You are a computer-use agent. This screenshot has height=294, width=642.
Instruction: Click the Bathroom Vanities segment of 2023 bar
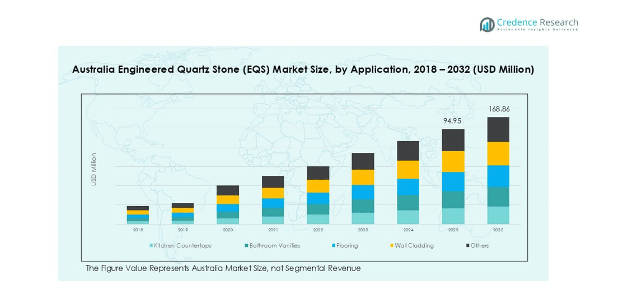pyautogui.click(x=363, y=206)
